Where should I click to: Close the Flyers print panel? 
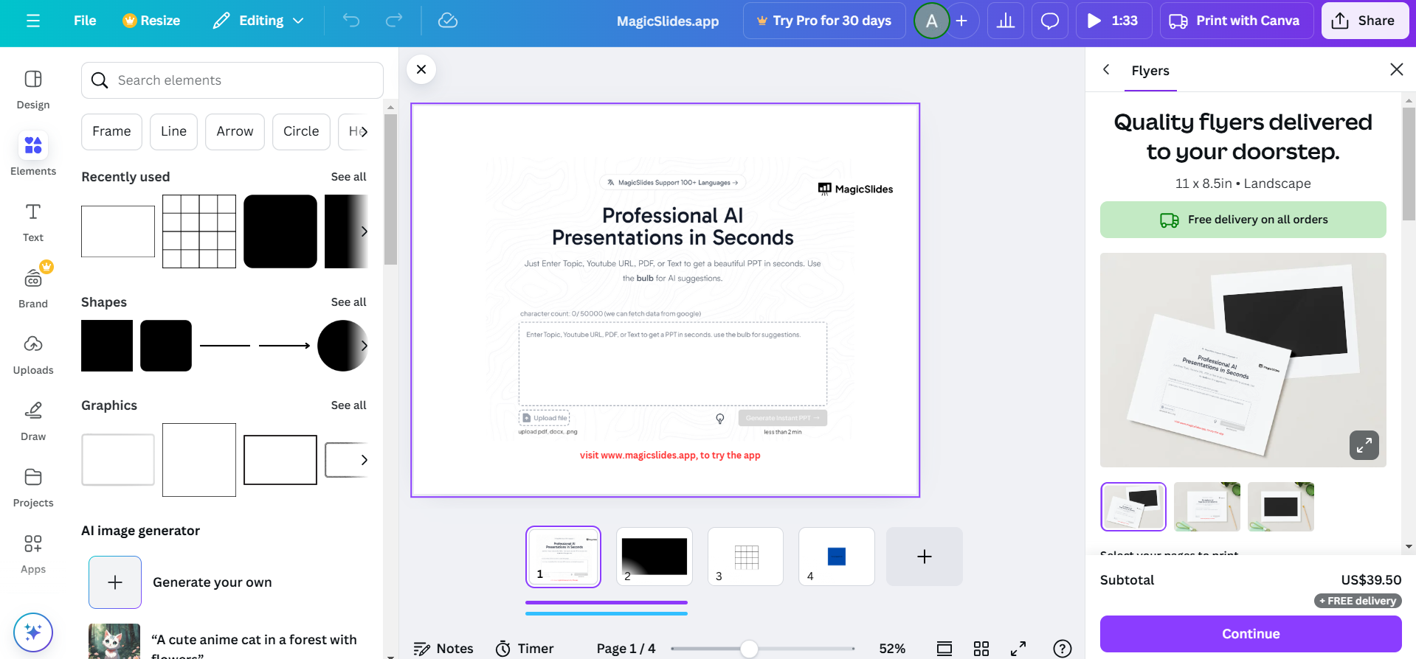1397,69
